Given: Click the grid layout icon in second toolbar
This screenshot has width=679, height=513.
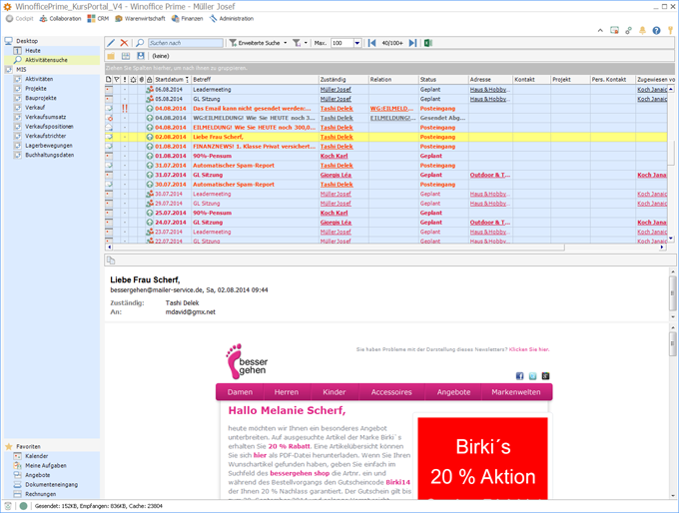Looking at the screenshot, I should click(126, 56).
